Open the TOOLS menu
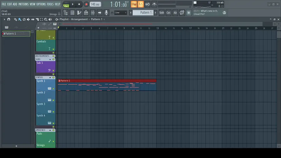 50,4
